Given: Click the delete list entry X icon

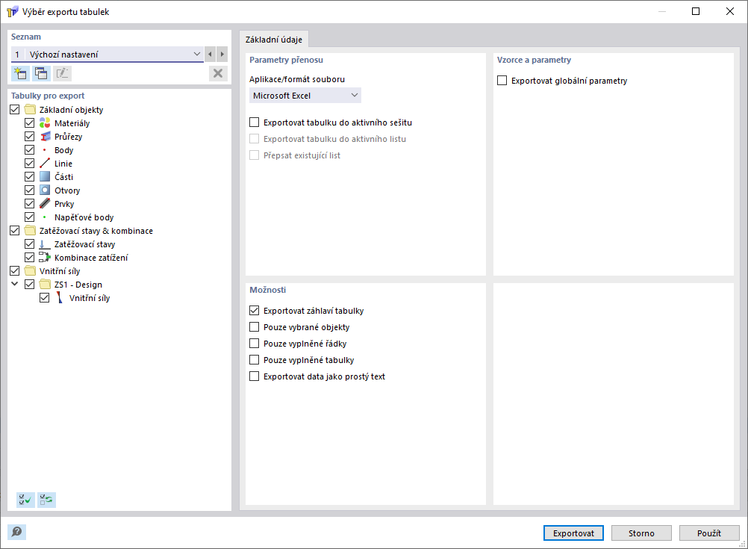Looking at the screenshot, I should click(x=217, y=73).
